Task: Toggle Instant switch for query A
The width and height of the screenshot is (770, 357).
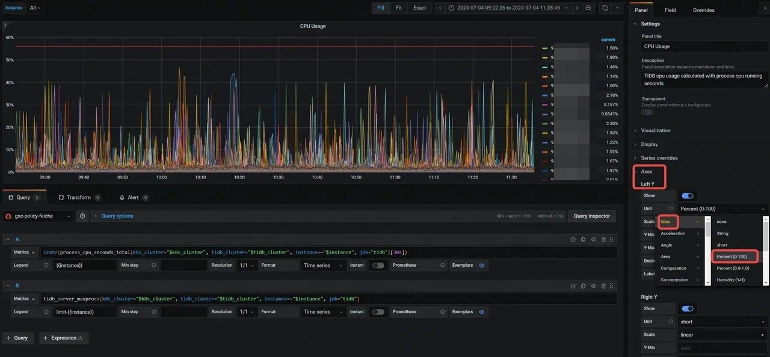Action: click(378, 265)
